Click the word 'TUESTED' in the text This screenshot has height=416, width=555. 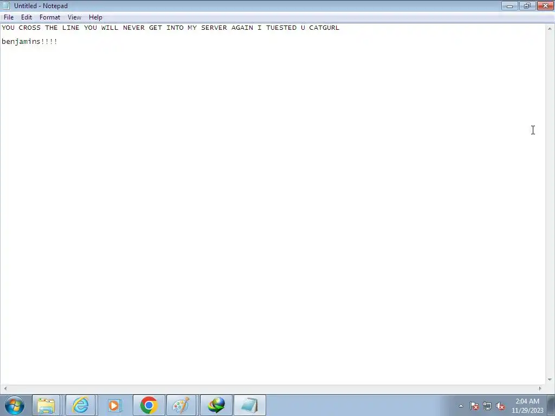pyautogui.click(x=281, y=28)
